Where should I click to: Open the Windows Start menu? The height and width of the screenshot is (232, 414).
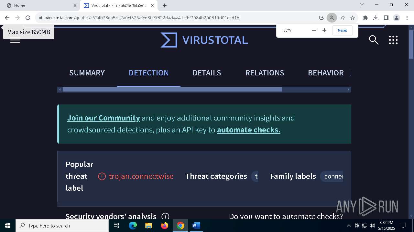(8, 226)
